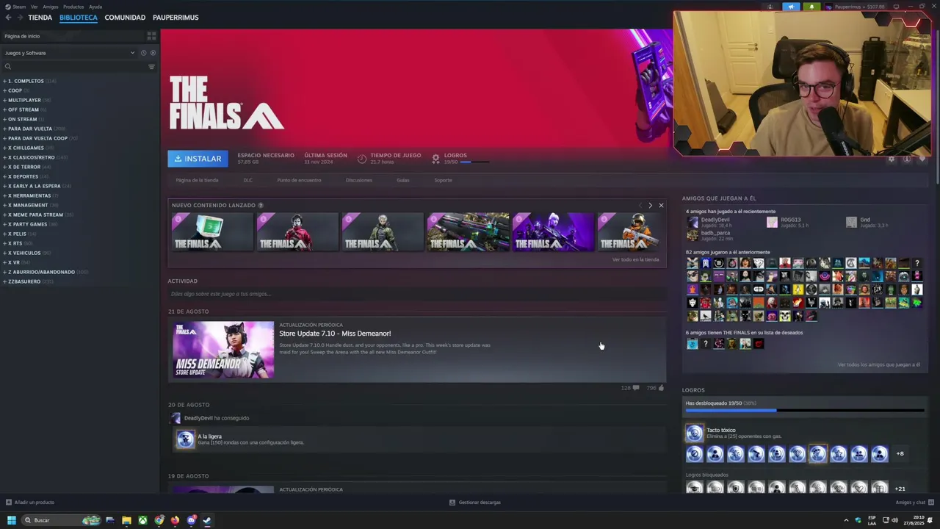Viewport: 940px width, 529px height.
Task: Click the INSTALAR button
Action: (198, 159)
